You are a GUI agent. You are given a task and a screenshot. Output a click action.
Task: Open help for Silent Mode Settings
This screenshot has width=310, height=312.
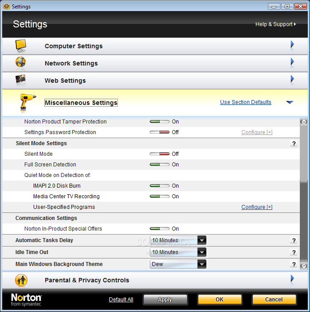pyautogui.click(x=294, y=143)
